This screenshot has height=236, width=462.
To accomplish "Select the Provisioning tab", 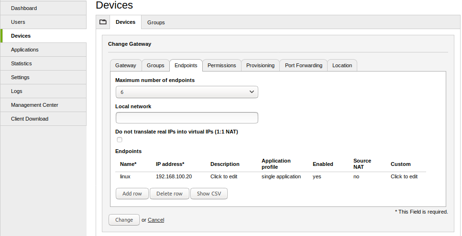I will click(x=260, y=65).
